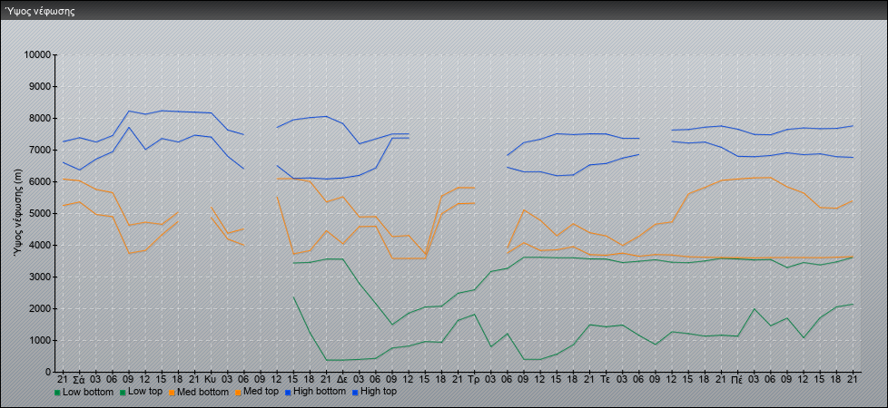Click the day label 'Δε' on x-axis
The image size is (888, 408).
pyautogui.click(x=342, y=379)
